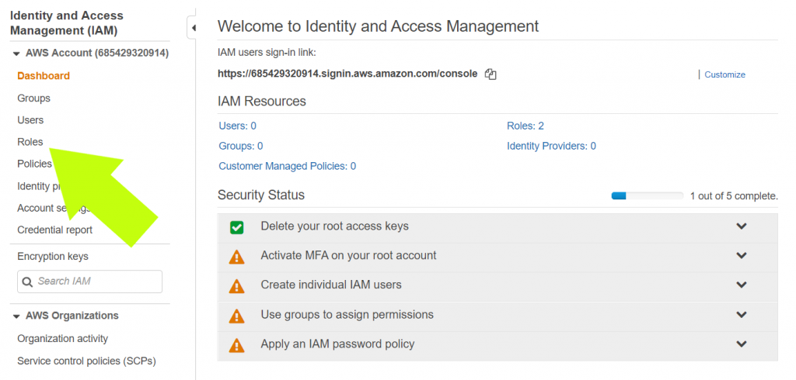This screenshot has width=796, height=380.
Task: Collapse the AWS Account section triangle
Action: [x=16, y=54]
